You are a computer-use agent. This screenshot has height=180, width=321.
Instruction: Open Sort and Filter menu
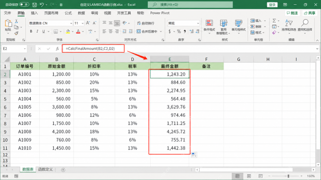point(289,27)
